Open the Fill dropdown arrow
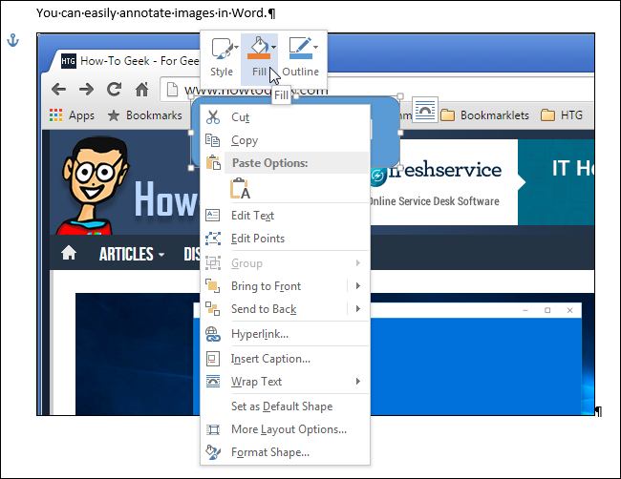Screen dimensions: 621x479 pyautogui.click(x=273, y=48)
